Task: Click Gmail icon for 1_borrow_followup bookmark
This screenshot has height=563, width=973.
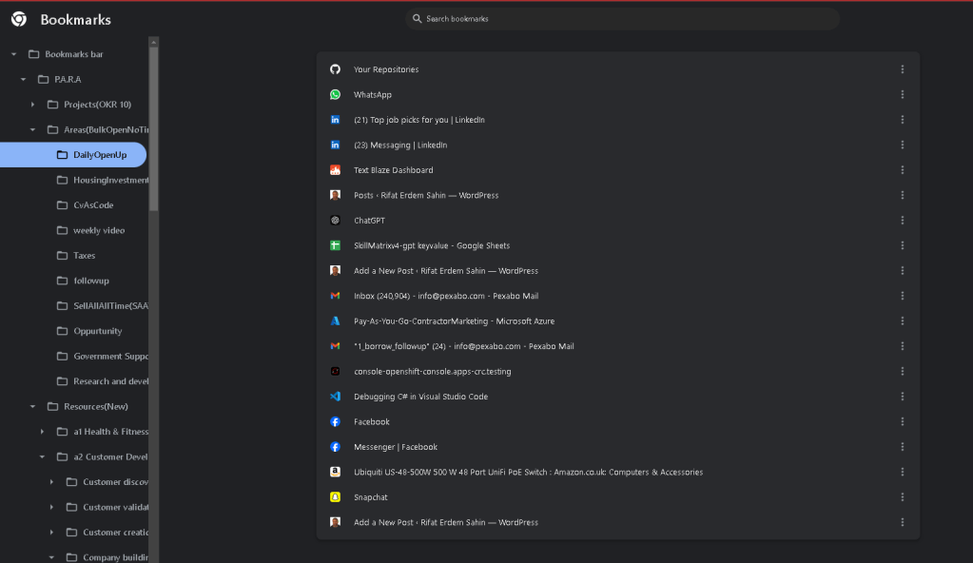Action: pyautogui.click(x=335, y=346)
